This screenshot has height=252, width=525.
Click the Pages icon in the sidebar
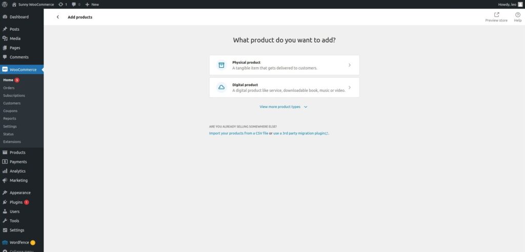[5, 48]
